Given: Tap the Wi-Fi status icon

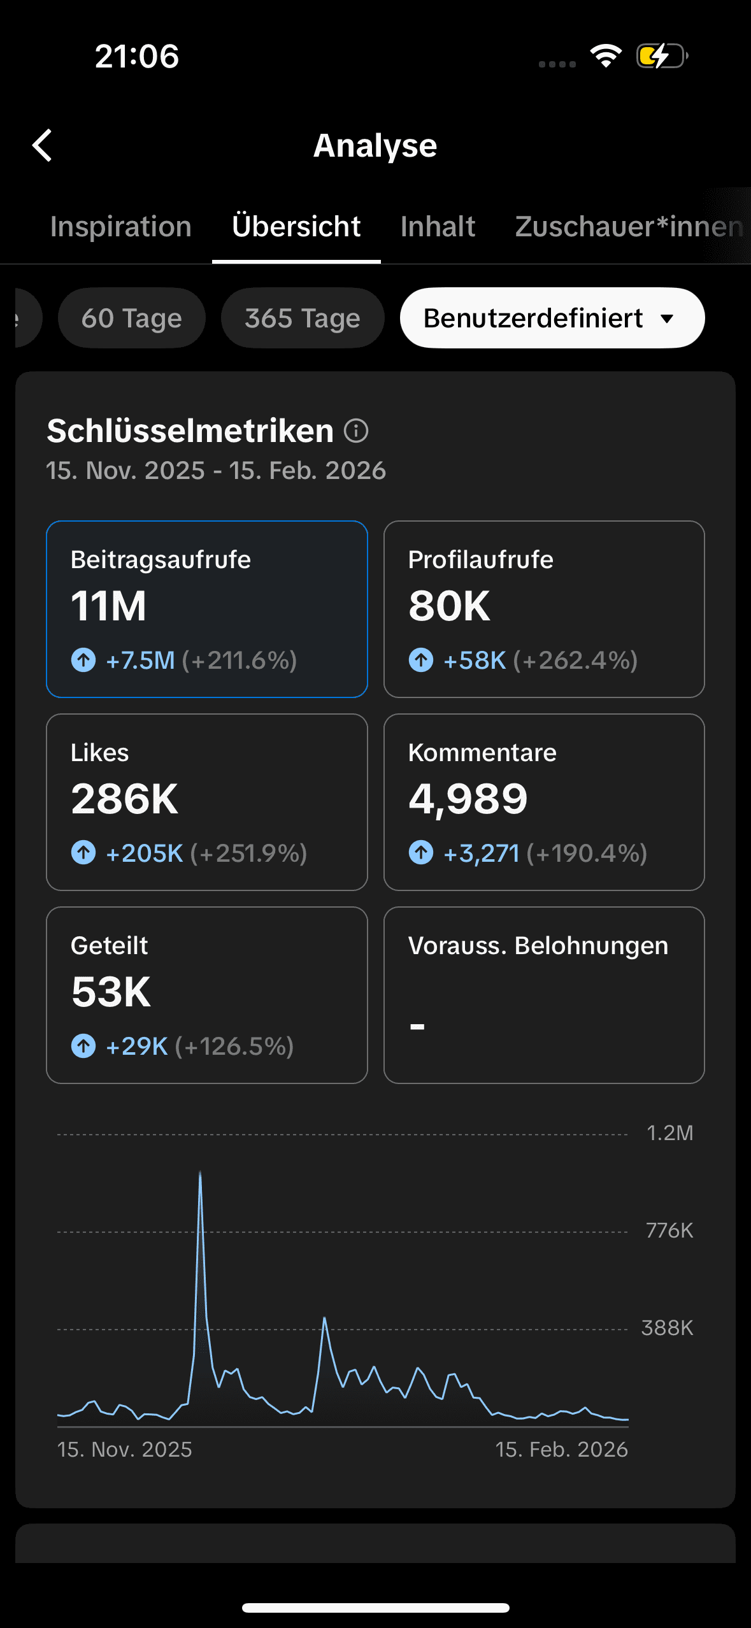Looking at the screenshot, I should pos(606,55).
